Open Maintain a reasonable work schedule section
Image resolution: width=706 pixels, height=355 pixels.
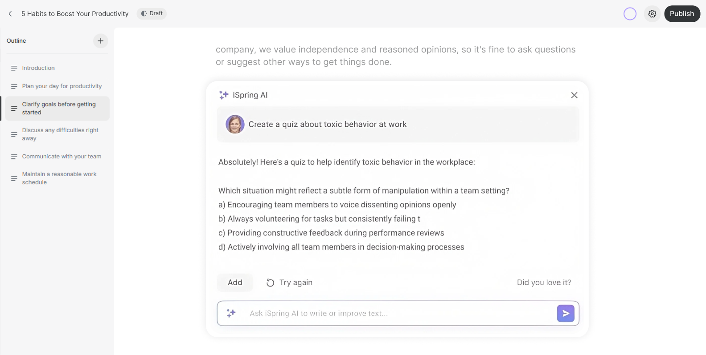pos(59,178)
